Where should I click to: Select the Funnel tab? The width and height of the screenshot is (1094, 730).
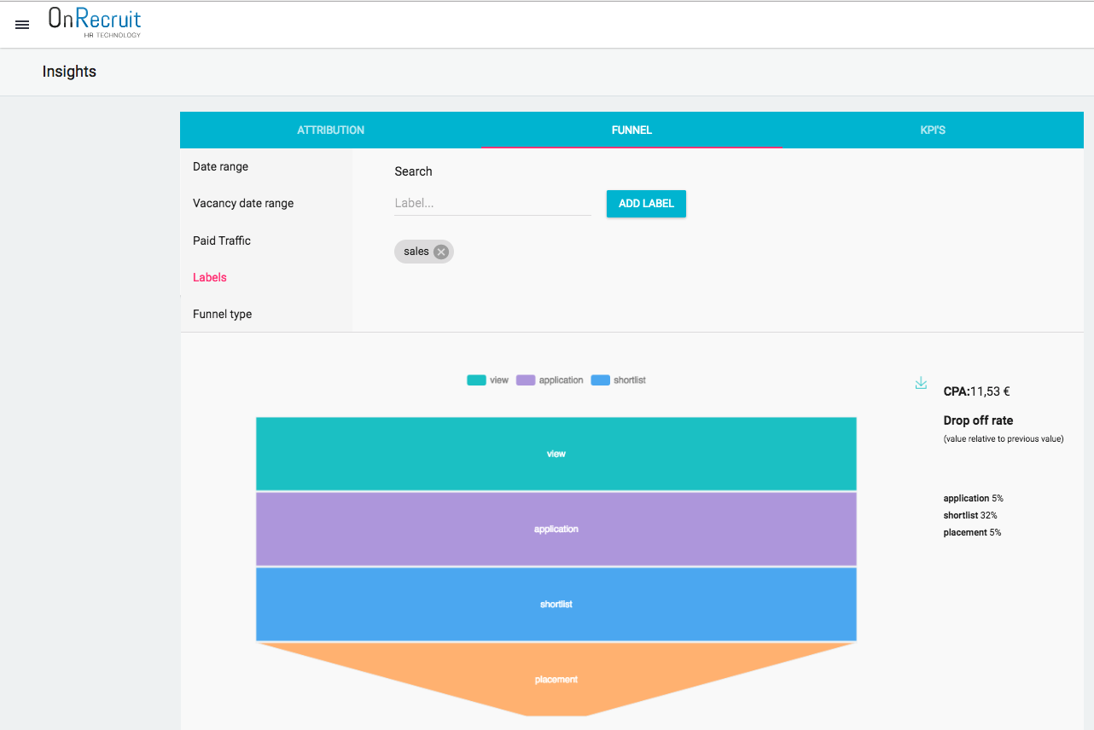click(x=631, y=130)
